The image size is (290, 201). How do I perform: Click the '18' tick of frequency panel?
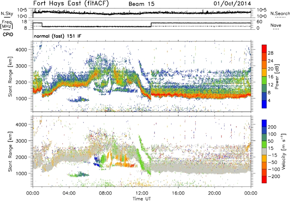point(24,22)
